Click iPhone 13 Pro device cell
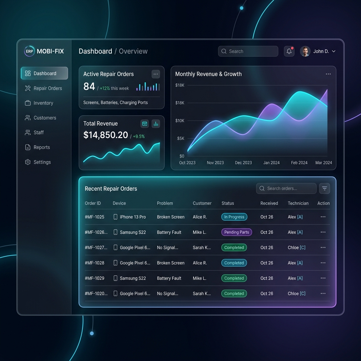Viewport: 361px width, 361px height. click(x=130, y=217)
